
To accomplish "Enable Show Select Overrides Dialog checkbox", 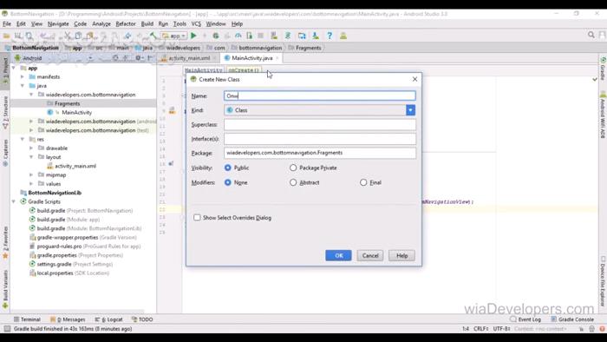I will pos(197,218).
